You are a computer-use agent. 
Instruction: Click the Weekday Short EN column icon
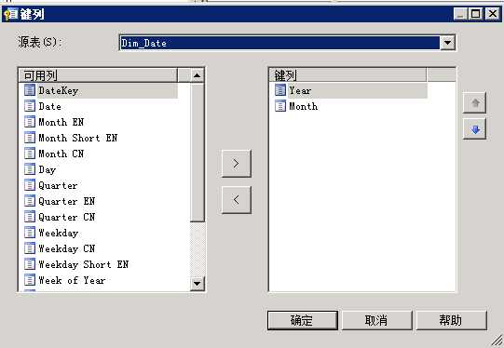coord(30,264)
